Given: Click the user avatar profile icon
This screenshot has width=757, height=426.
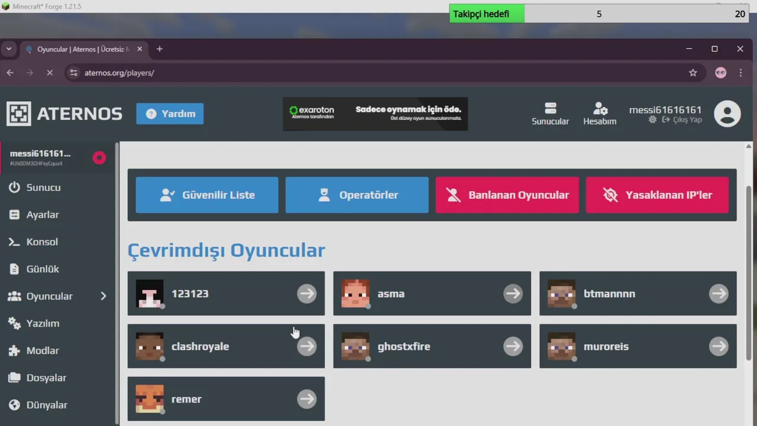Looking at the screenshot, I should click(727, 114).
